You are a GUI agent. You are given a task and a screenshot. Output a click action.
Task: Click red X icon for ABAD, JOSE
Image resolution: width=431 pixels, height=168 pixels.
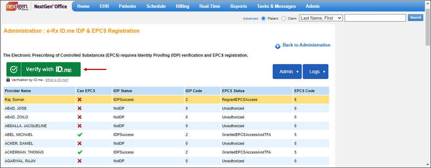(x=79, y=108)
